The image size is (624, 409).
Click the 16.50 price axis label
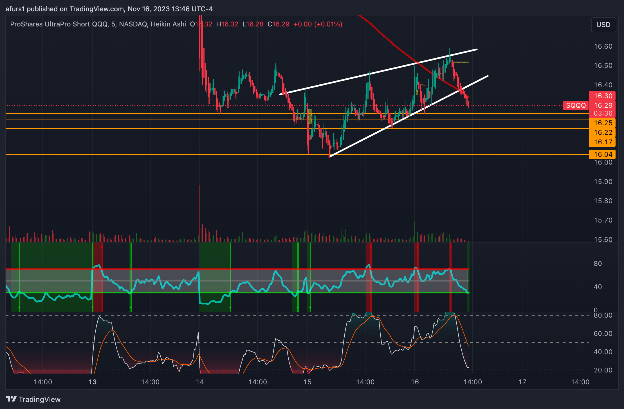pos(603,66)
